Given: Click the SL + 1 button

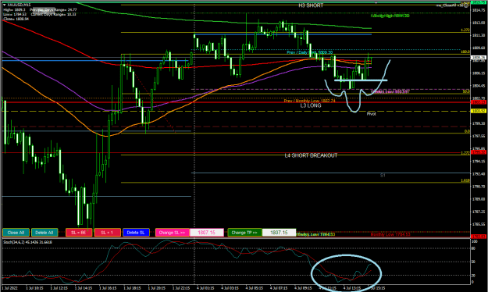Looking at the screenshot, I should 108,233.
